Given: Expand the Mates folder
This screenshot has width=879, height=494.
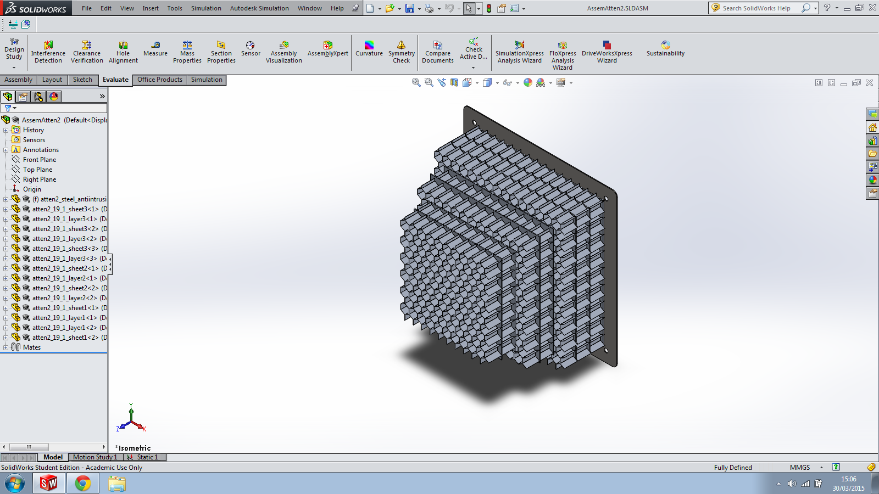Looking at the screenshot, I should (6, 347).
